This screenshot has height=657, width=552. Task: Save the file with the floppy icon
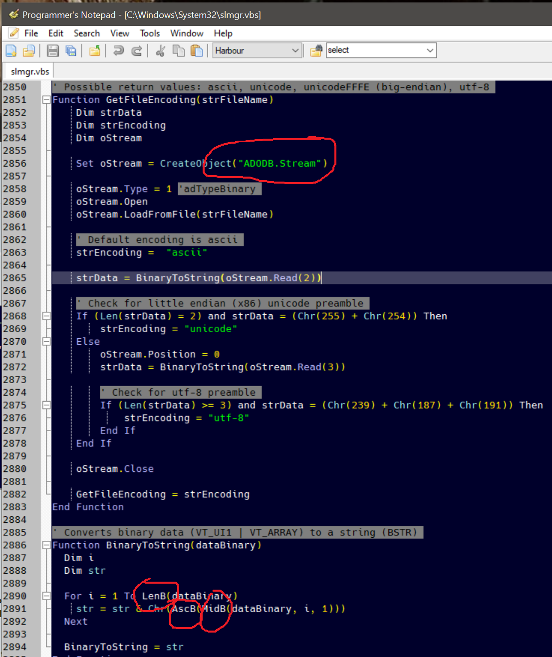[x=52, y=50]
